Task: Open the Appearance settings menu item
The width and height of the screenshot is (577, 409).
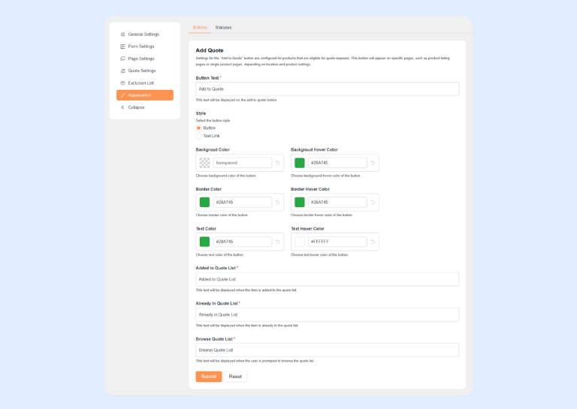Action: 144,95
